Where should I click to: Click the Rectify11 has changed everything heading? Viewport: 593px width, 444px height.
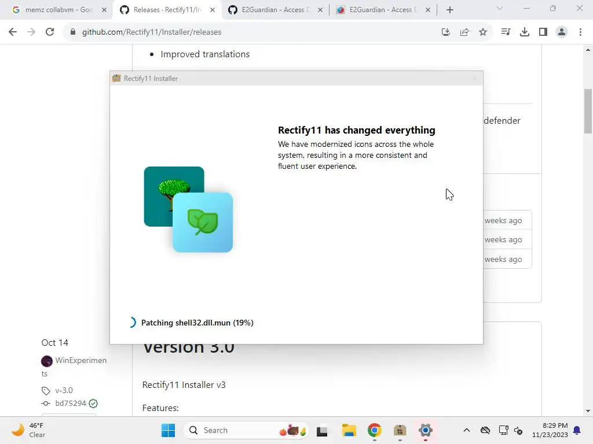[356, 130]
